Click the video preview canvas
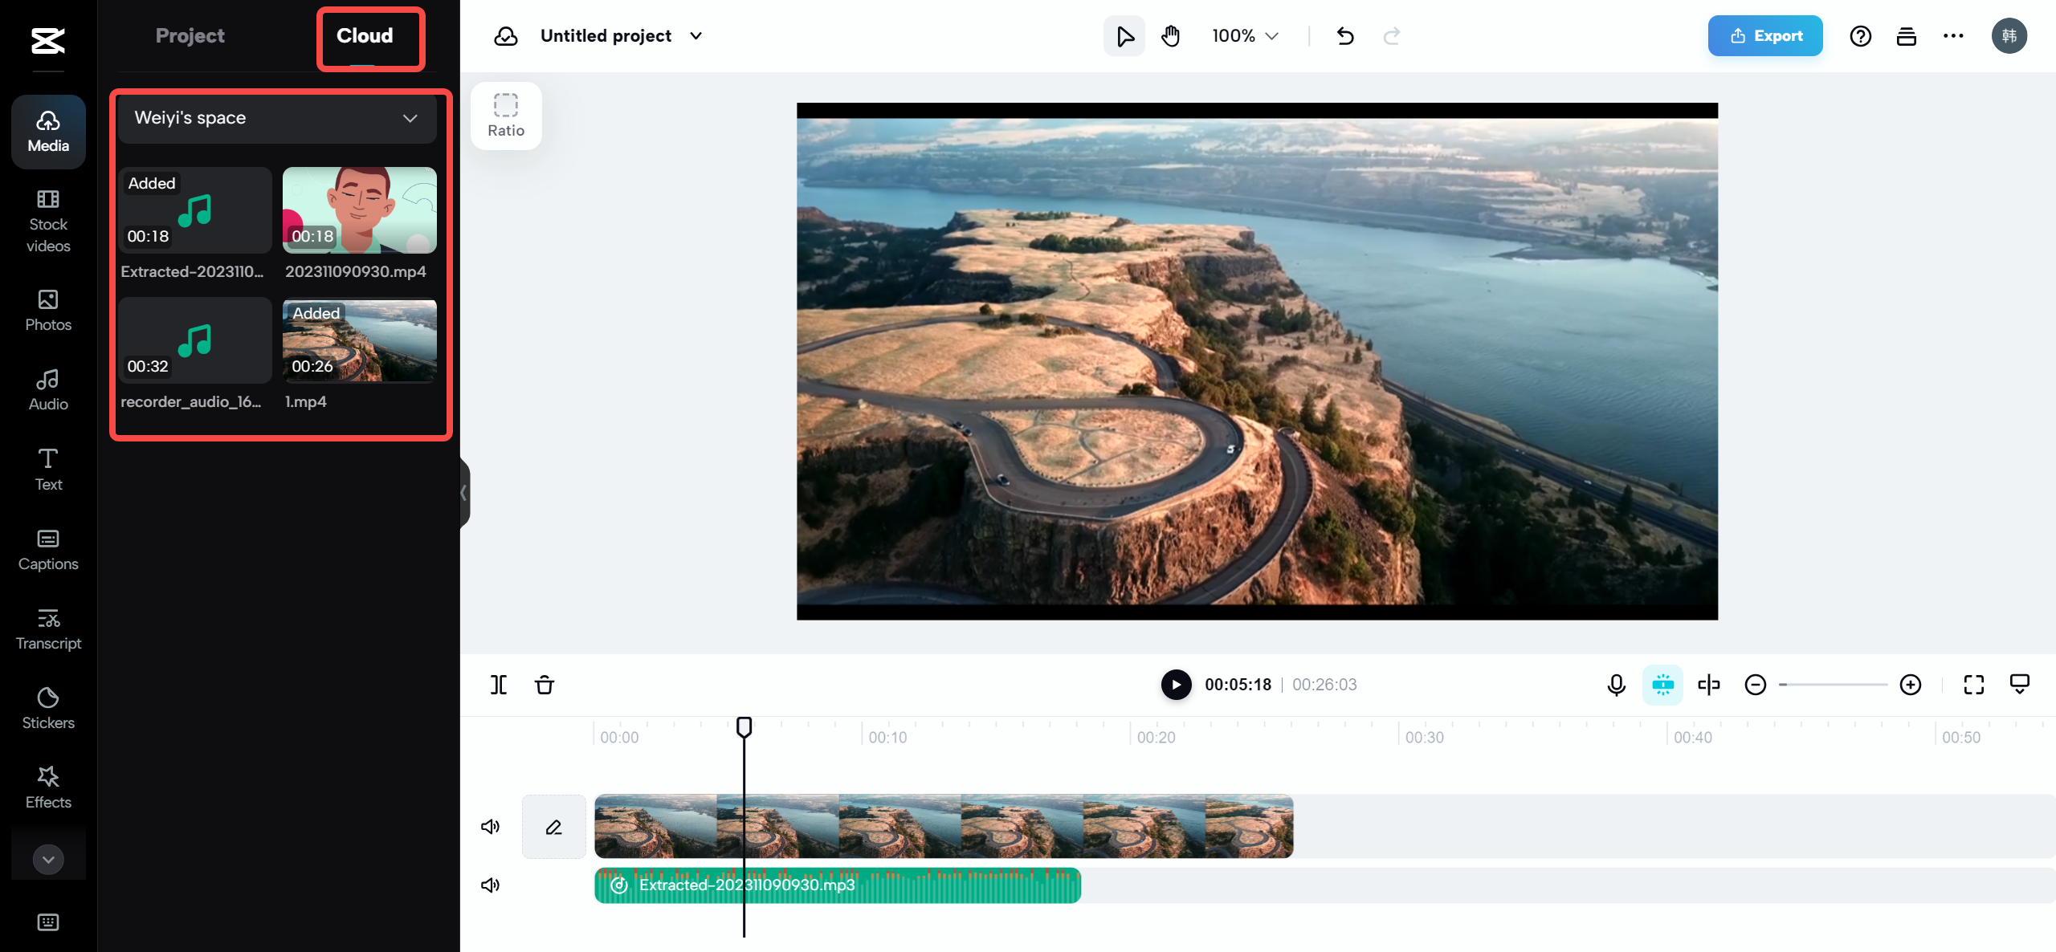2056x952 pixels. pyautogui.click(x=1257, y=361)
